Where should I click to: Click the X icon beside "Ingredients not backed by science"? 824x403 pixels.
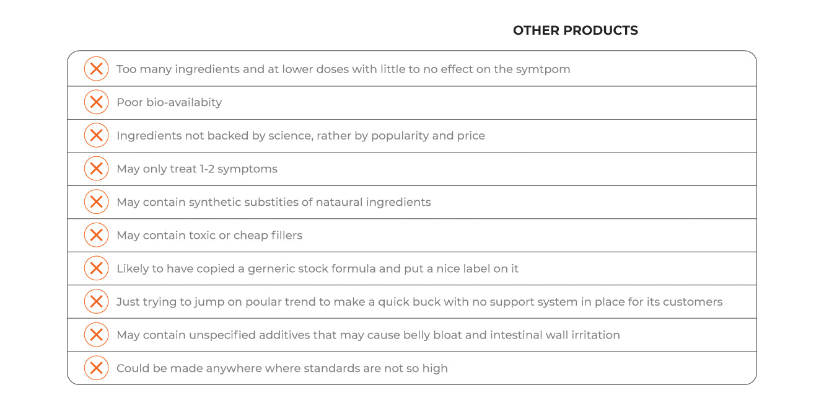[x=96, y=135]
